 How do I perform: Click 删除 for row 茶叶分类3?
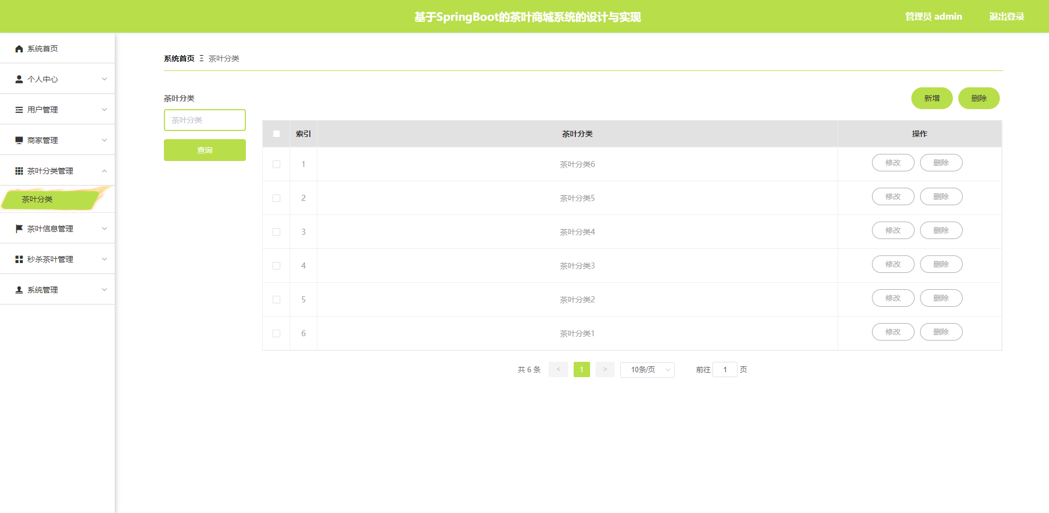(941, 264)
